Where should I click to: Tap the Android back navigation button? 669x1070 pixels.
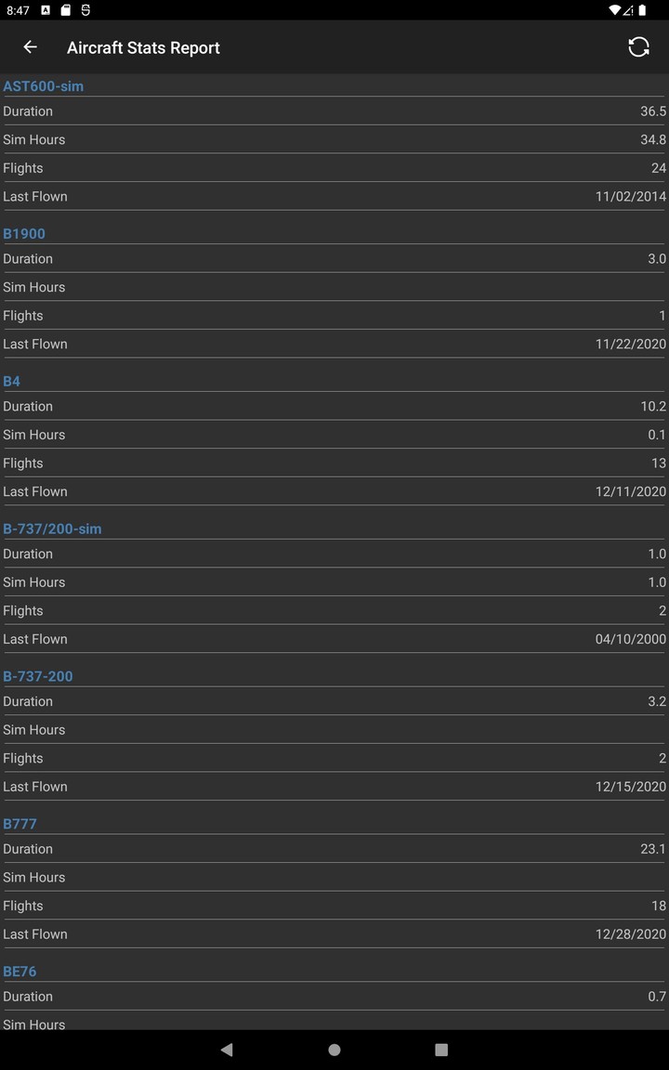tap(226, 1049)
